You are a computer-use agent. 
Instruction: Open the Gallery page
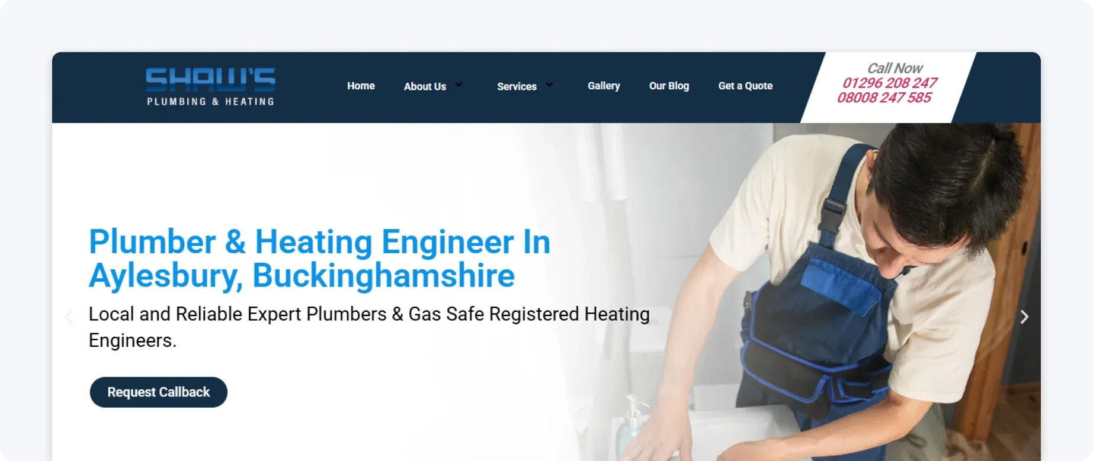pyautogui.click(x=604, y=86)
